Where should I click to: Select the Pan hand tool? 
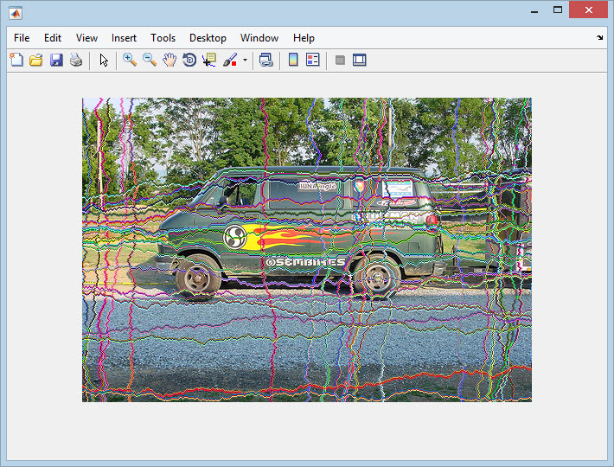169,60
